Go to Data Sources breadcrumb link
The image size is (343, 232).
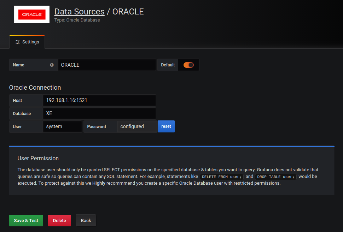[80, 12]
